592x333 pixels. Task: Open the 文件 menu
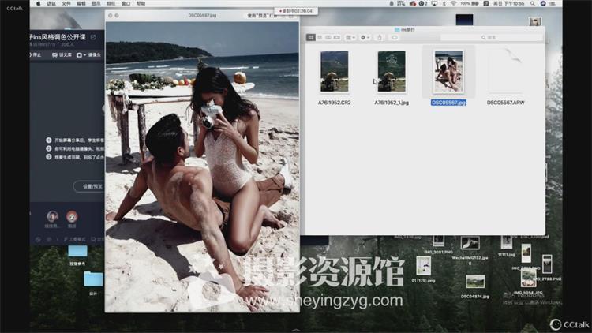(x=66, y=4)
